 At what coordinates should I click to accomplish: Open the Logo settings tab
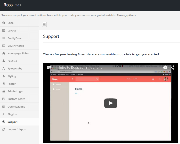click(x=19, y=23)
